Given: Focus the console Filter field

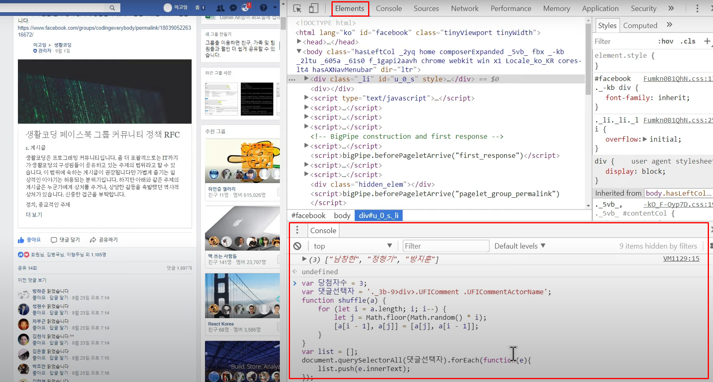Looking at the screenshot, I should point(446,246).
